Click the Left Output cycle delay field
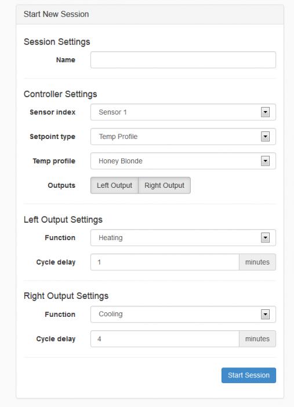294x407 pixels. pyautogui.click(x=165, y=262)
